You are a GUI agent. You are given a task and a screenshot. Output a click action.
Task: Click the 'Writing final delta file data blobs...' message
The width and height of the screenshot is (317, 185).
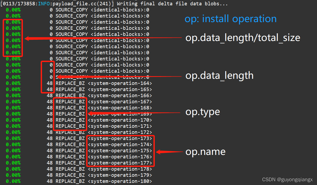(x=172, y=4)
